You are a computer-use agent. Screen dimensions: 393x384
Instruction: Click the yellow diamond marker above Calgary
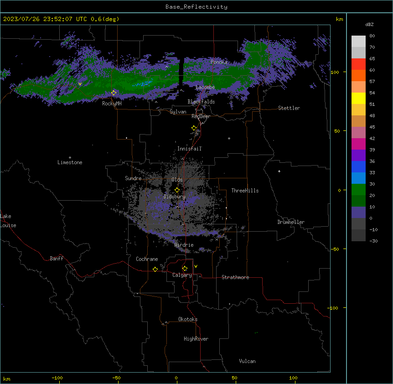[x=185, y=269]
